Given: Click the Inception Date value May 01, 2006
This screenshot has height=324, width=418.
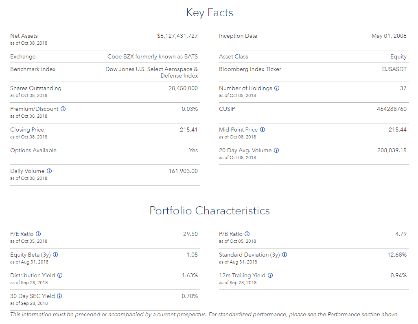Looking at the screenshot, I should [389, 36].
